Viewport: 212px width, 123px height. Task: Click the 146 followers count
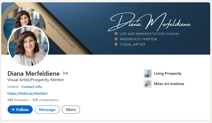(x=18, y=100)
